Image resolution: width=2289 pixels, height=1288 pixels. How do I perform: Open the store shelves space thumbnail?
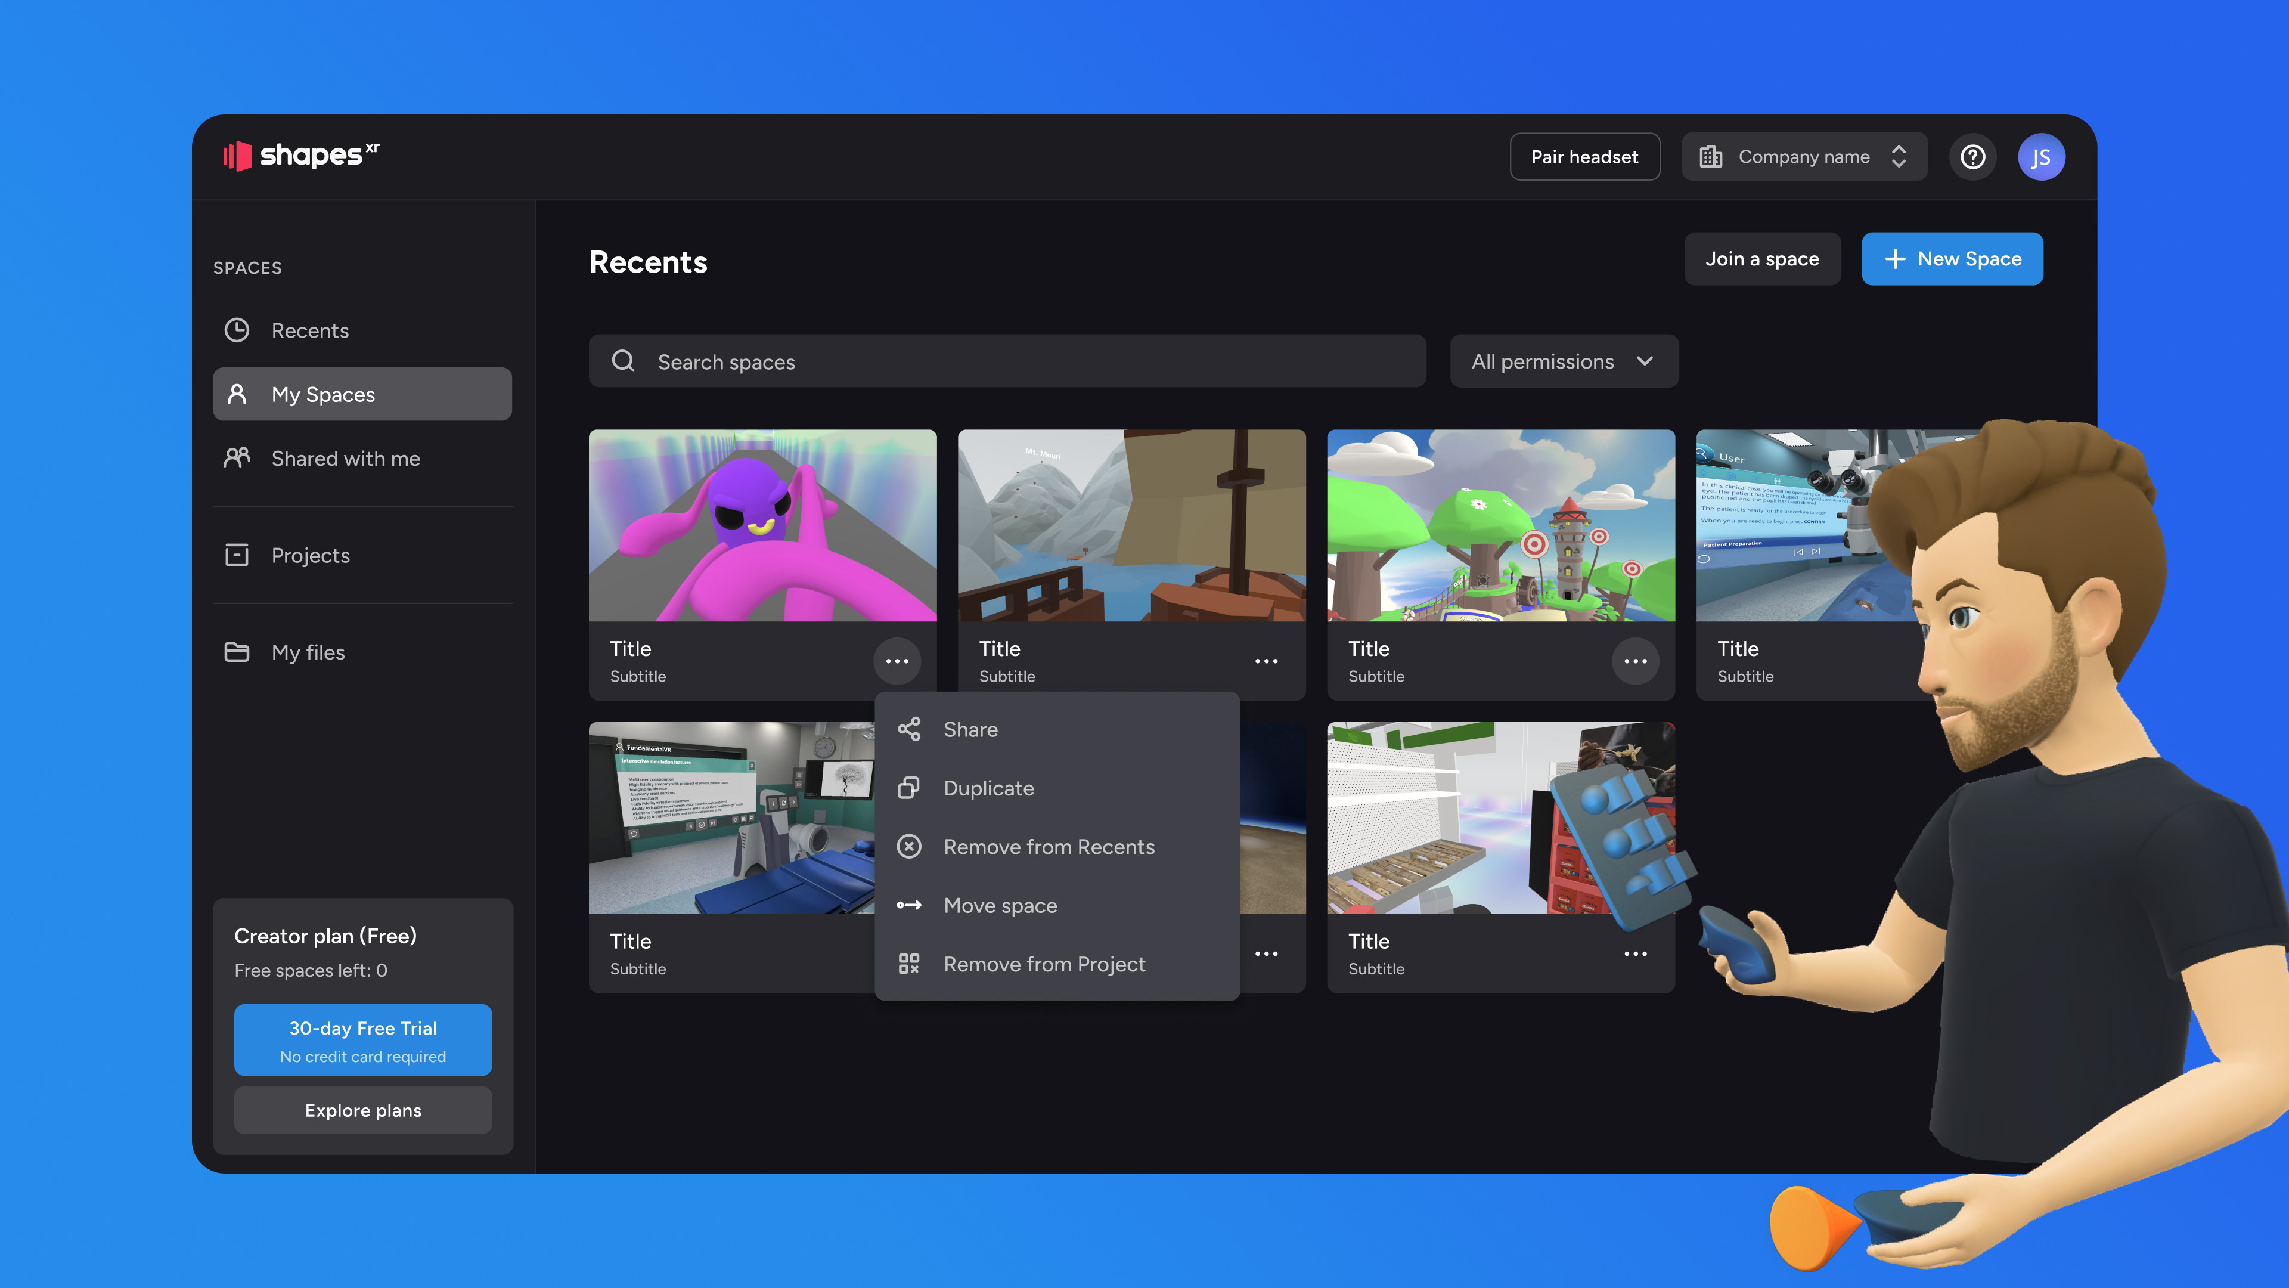click(1501, 818)
